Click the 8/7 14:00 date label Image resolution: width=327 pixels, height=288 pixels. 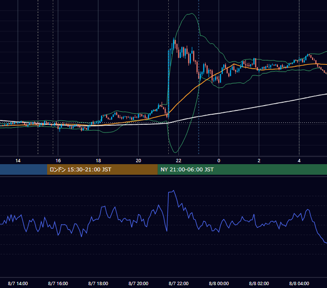pos(18,283)
